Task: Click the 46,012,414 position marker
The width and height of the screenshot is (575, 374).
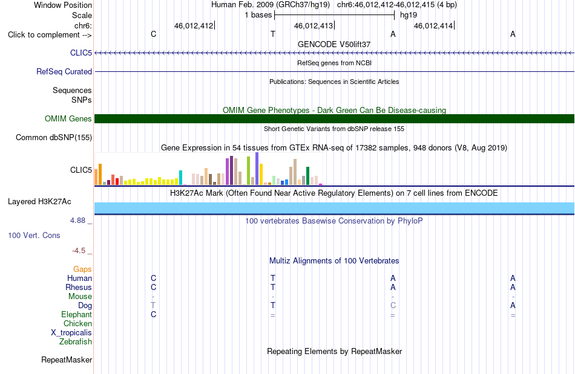Action: coord(434,25)
